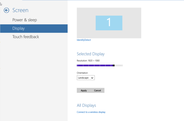The image size is (184, 121).
Task: Connect to a wireless display
Action: [91, 112]
